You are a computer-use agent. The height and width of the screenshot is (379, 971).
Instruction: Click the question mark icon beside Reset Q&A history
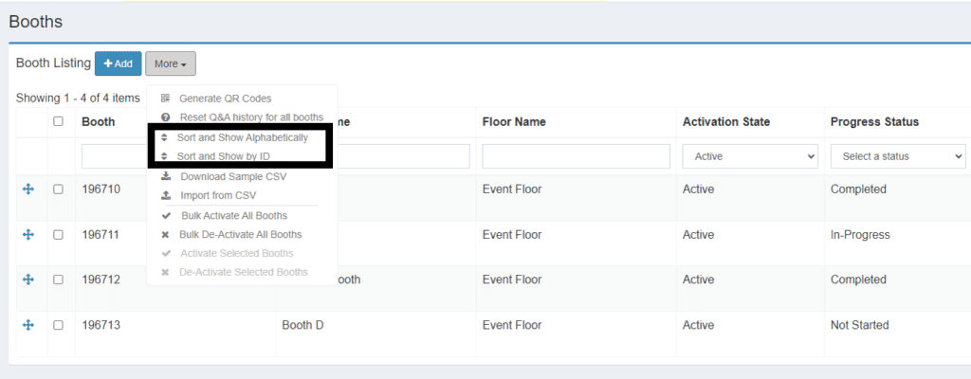click(165, 117)
